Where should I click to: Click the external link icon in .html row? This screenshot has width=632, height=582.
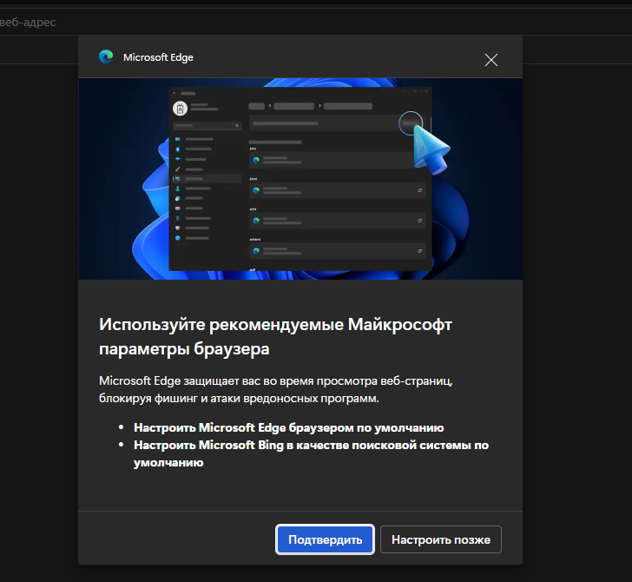[x=420, y=189]
